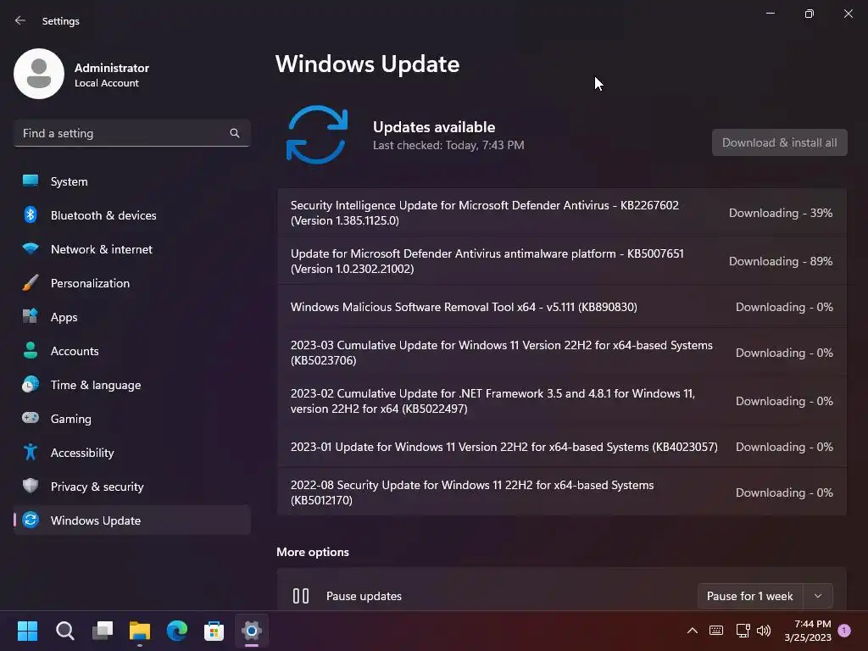Select the KB4023057 update row

click(x=562, y=447)
